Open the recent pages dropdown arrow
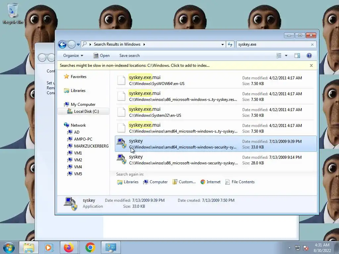The image size is (339, 254). [x=78, y=45]
